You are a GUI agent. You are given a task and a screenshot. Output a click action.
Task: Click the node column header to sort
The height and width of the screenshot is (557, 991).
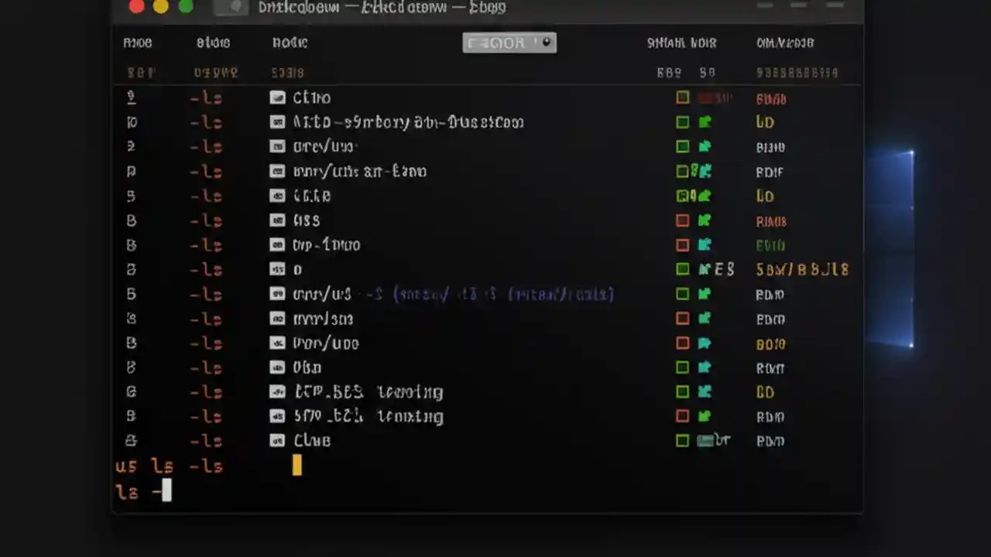click(x=290, y=43)
